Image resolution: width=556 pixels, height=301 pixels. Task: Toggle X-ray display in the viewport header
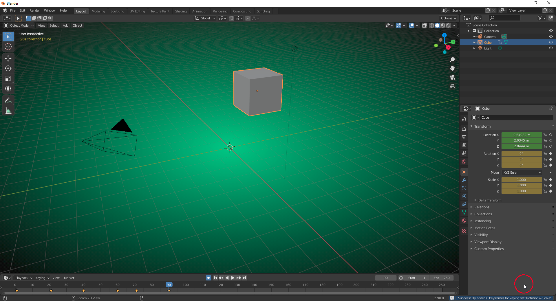pos(425,25)
